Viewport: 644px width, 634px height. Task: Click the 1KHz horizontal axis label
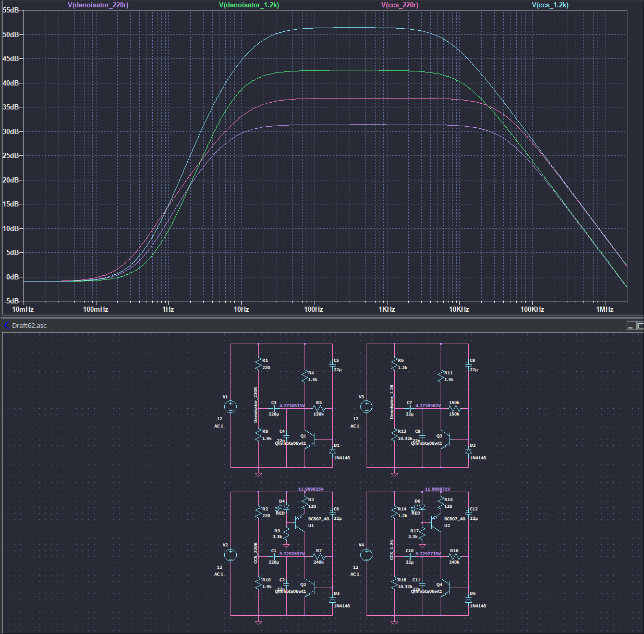386,309
